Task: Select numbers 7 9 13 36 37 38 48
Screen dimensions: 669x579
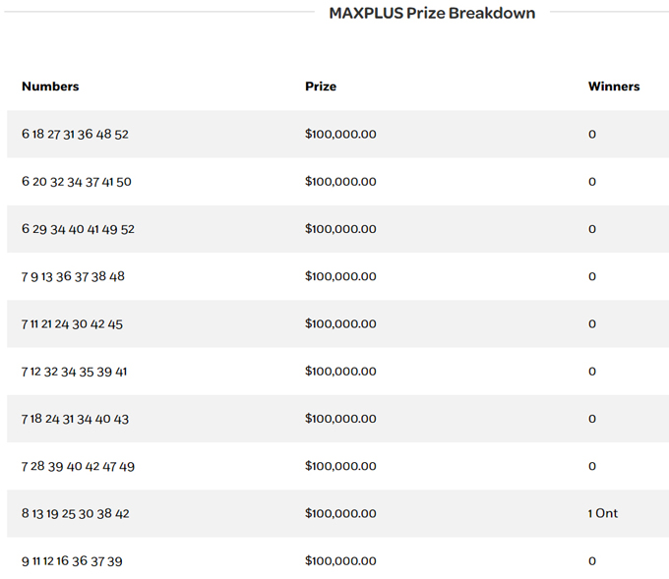Action: point(73,277)
